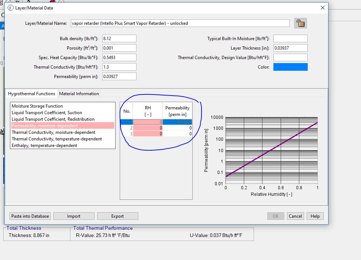Select Thermal Conductivity, temperature-dependent entry
Viewport: 361px width, 260px height.
(57, 139)
